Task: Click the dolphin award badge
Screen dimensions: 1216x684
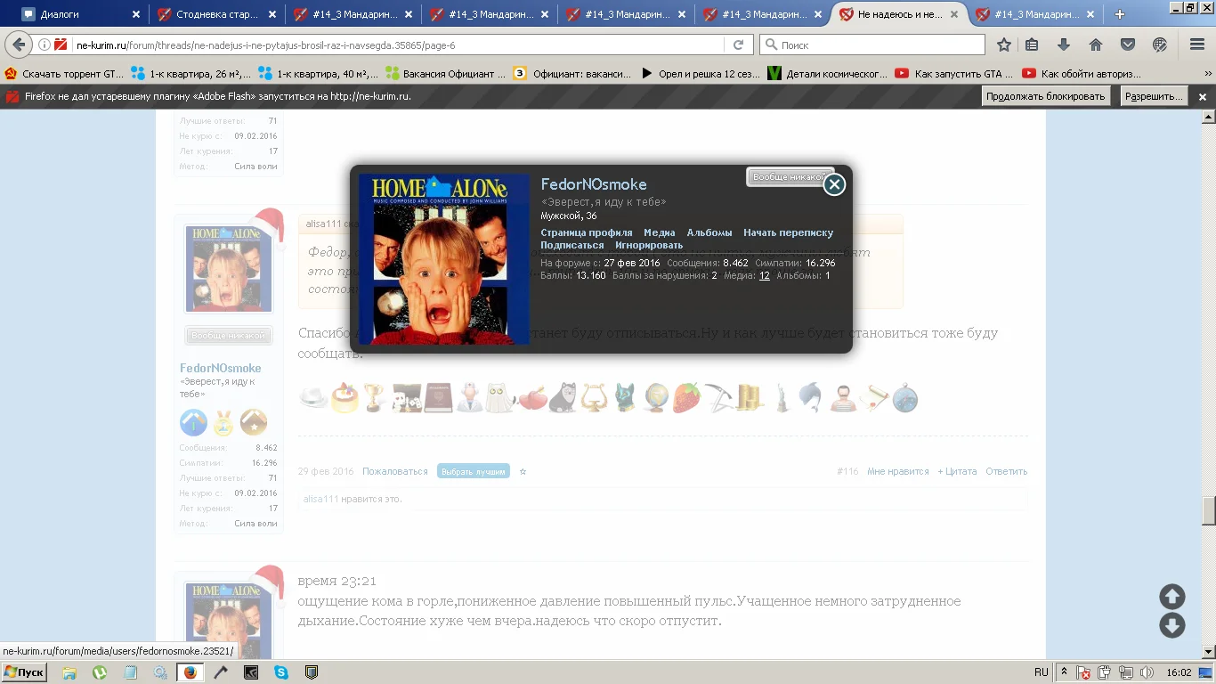Action: (x=811, y=397)
